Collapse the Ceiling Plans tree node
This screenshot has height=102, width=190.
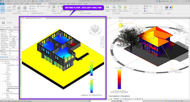point(3,74)
